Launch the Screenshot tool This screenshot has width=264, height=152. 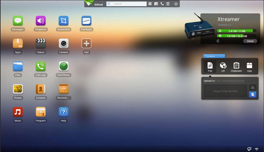(64, 21)
